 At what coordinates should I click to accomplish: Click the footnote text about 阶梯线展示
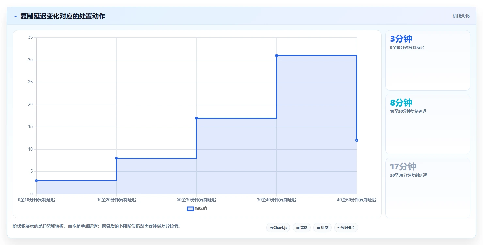(x=97, y=226)
